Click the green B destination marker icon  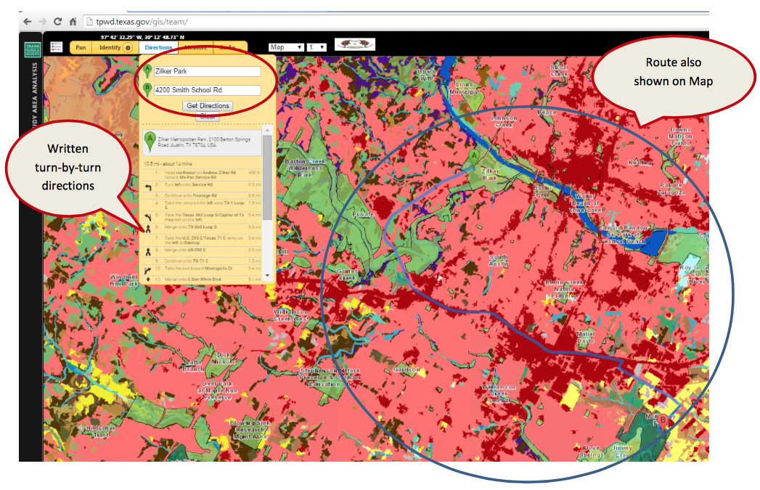[148, 90]
